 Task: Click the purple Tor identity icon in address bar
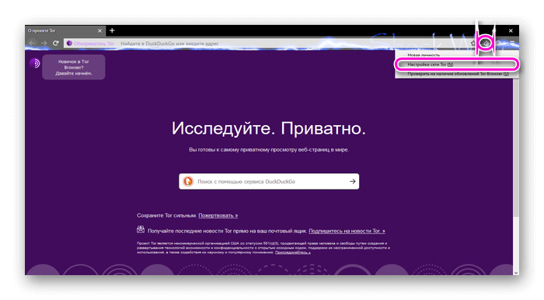click(69, 44)
